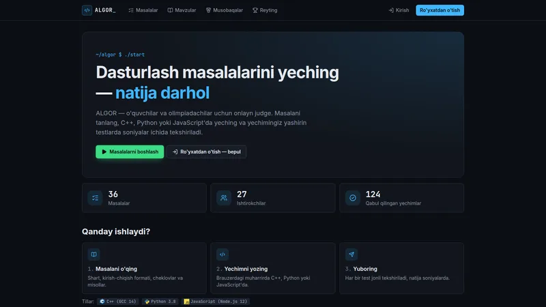
Task: Click the Ishtirokchilar label
Action: tap(251, 203)
